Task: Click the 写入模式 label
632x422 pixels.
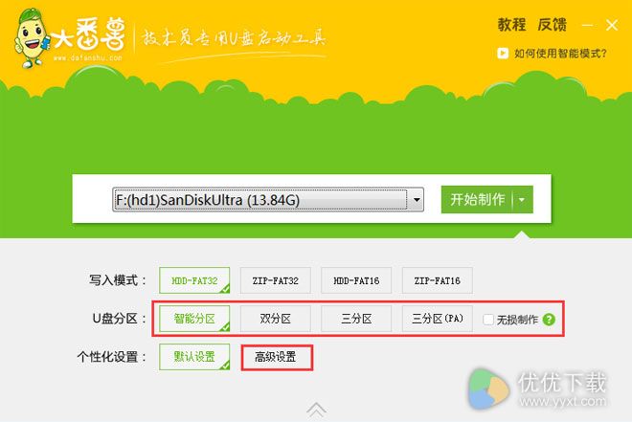Action: [x=117, y=280]
